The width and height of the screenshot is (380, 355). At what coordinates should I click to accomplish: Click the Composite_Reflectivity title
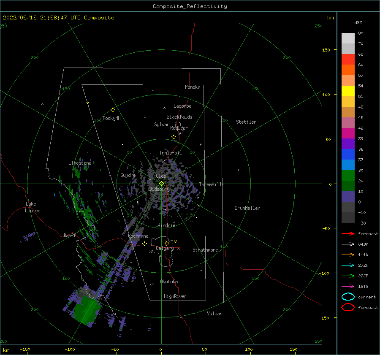(x=190, y=6)
